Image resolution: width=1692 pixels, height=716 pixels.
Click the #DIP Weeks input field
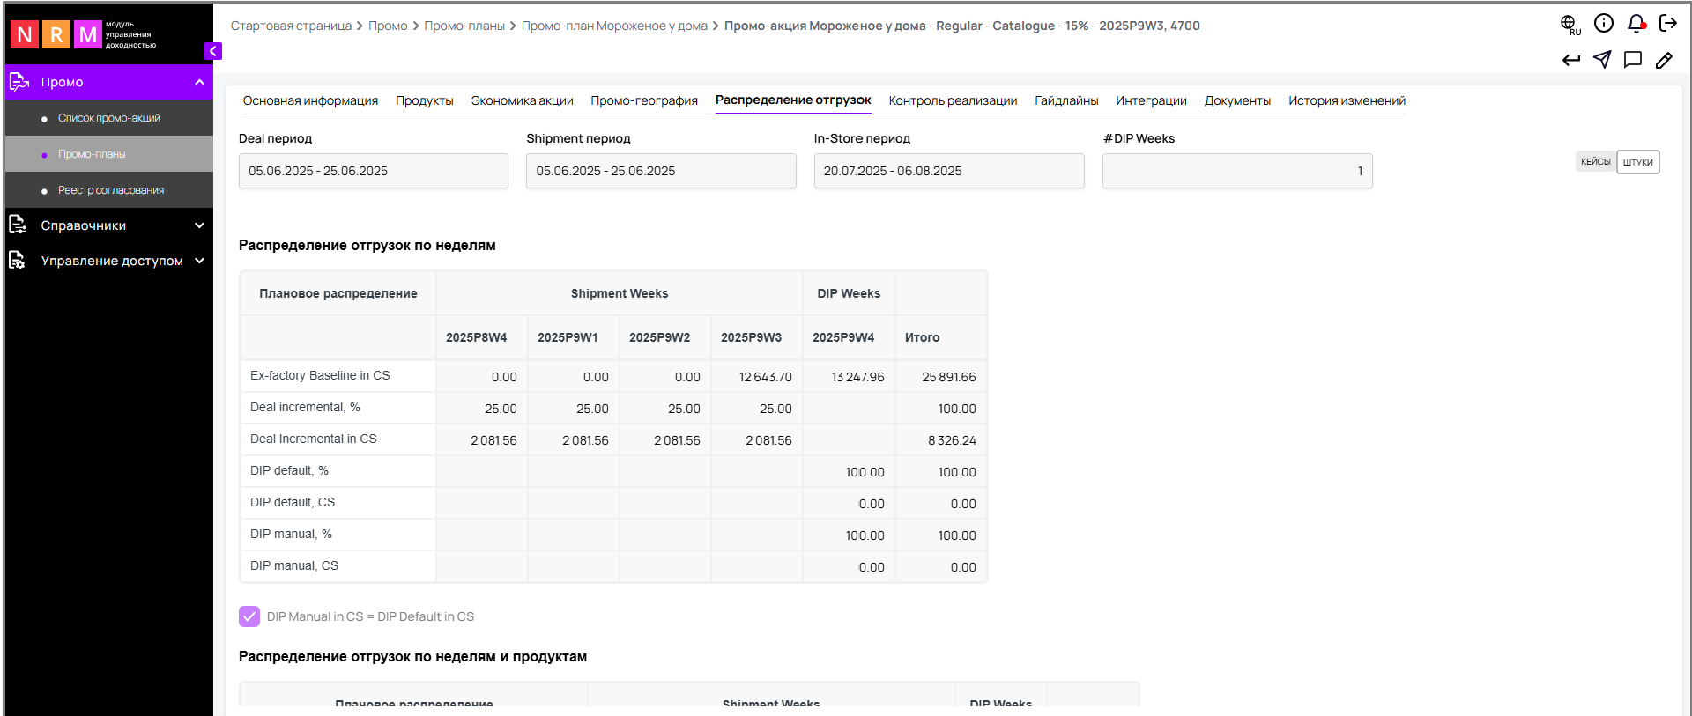tap(1236, 171)
